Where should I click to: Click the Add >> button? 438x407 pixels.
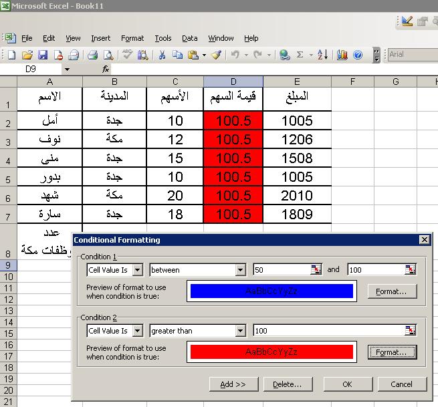coord(233,384)
